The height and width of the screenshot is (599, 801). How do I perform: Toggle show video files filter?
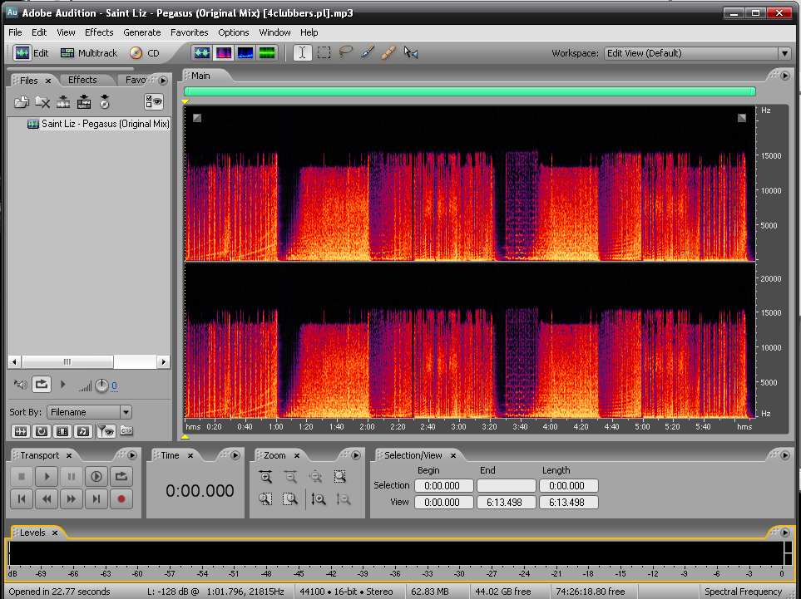62,431
